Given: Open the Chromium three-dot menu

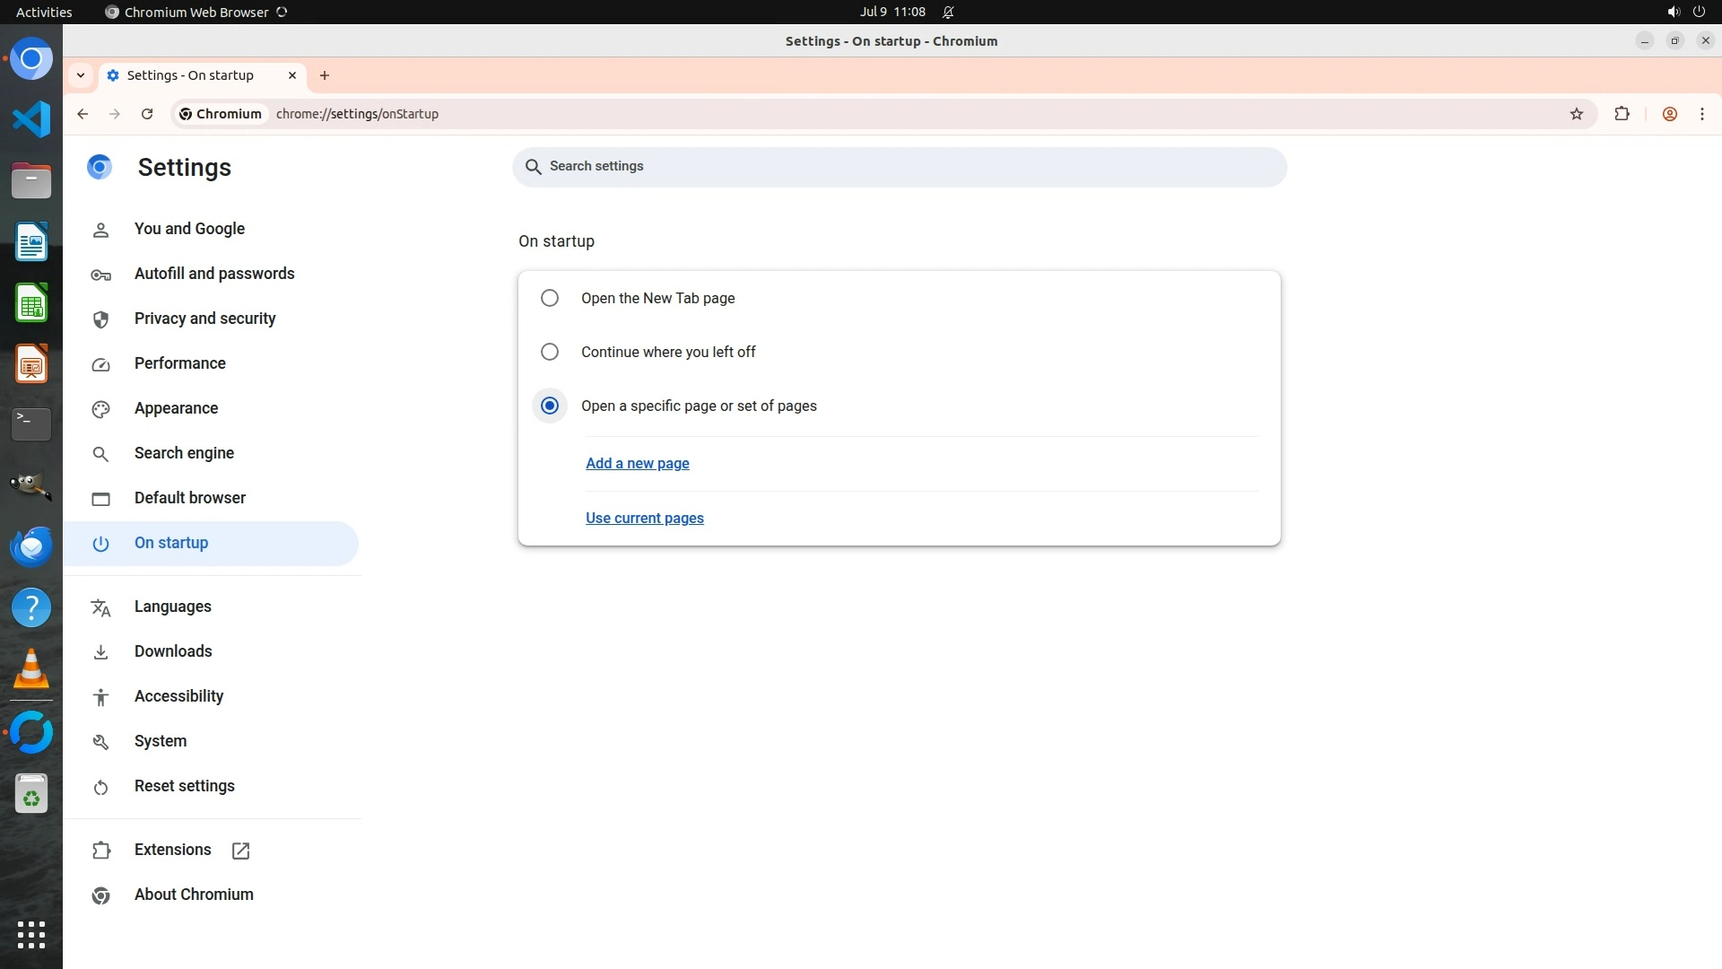Looking at the screenshot, I should (1701, 114).
